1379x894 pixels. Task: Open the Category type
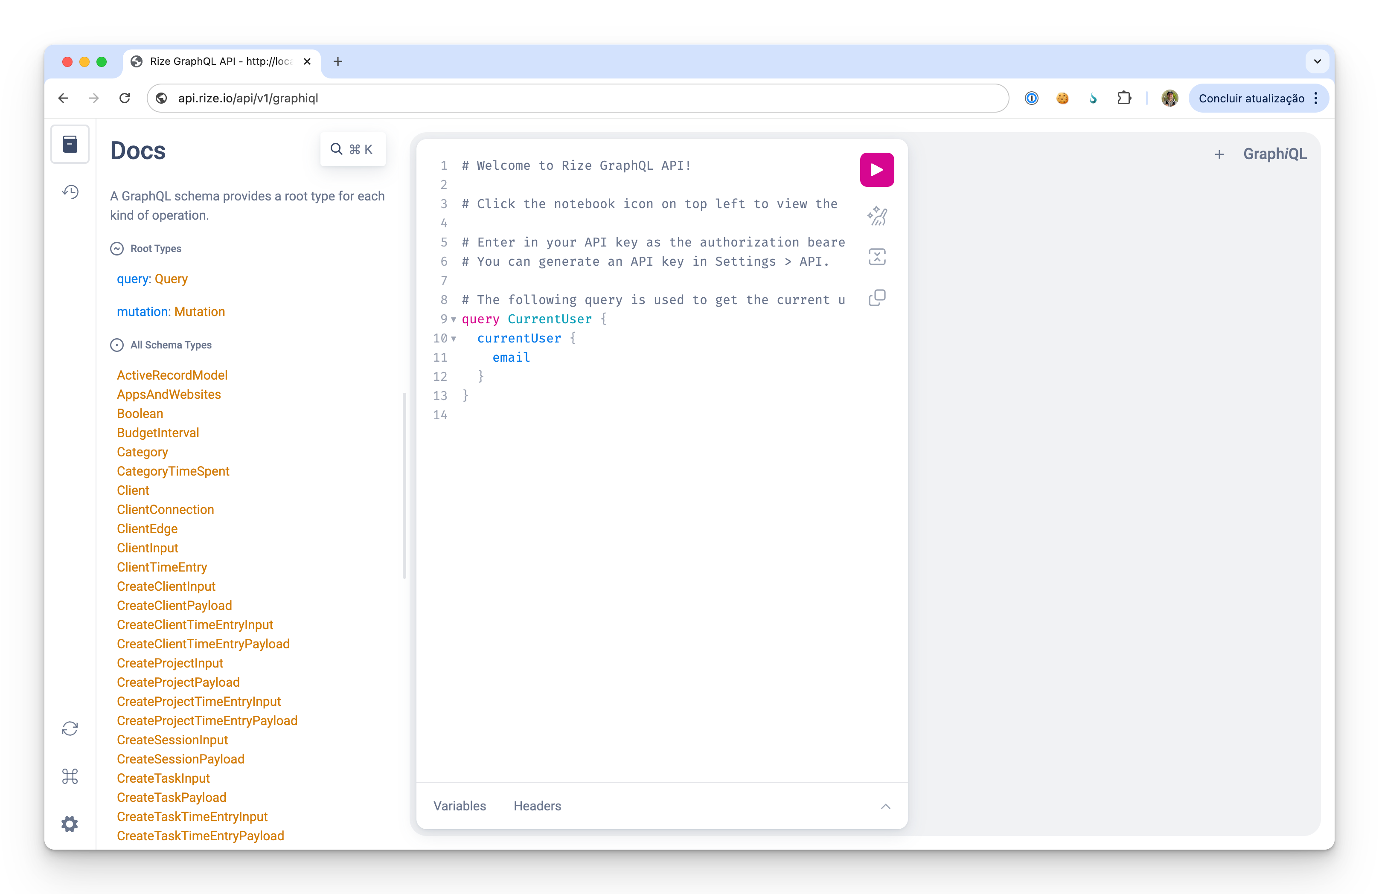coord(142,453)
